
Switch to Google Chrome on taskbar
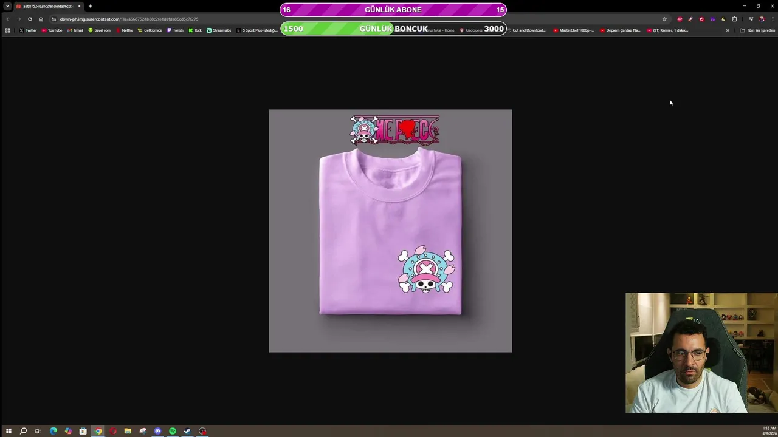click(98, 431)
